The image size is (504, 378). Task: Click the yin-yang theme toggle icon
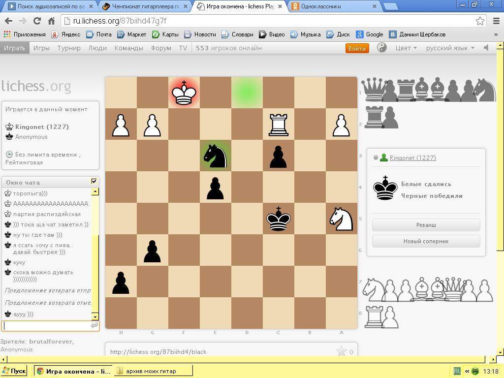[382, 48]
